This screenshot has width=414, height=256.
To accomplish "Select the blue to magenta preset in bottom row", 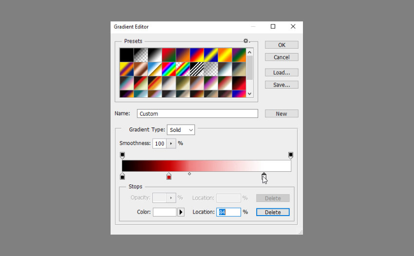I will tap(239, 94).
